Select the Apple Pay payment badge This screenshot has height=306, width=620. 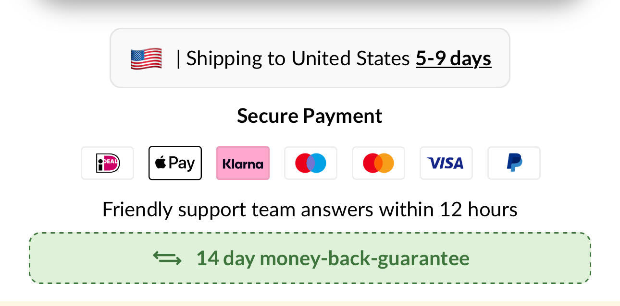click(x=175, y=163)
